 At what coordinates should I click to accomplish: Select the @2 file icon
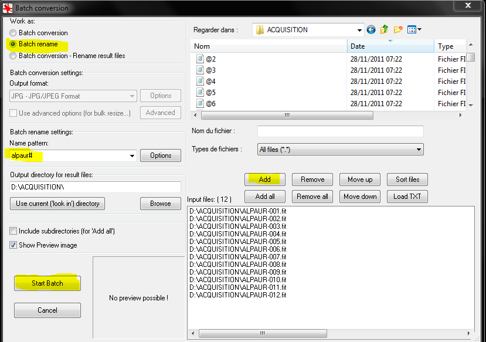[x=200, y=59]
